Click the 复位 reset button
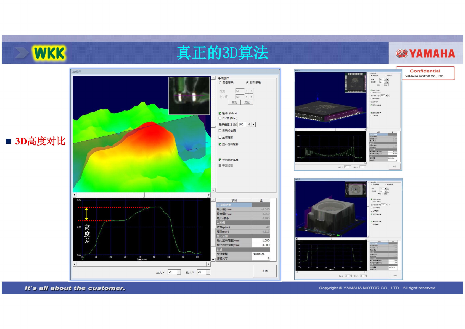The width and height of the screenshot is (465, 329). (247, 102)
